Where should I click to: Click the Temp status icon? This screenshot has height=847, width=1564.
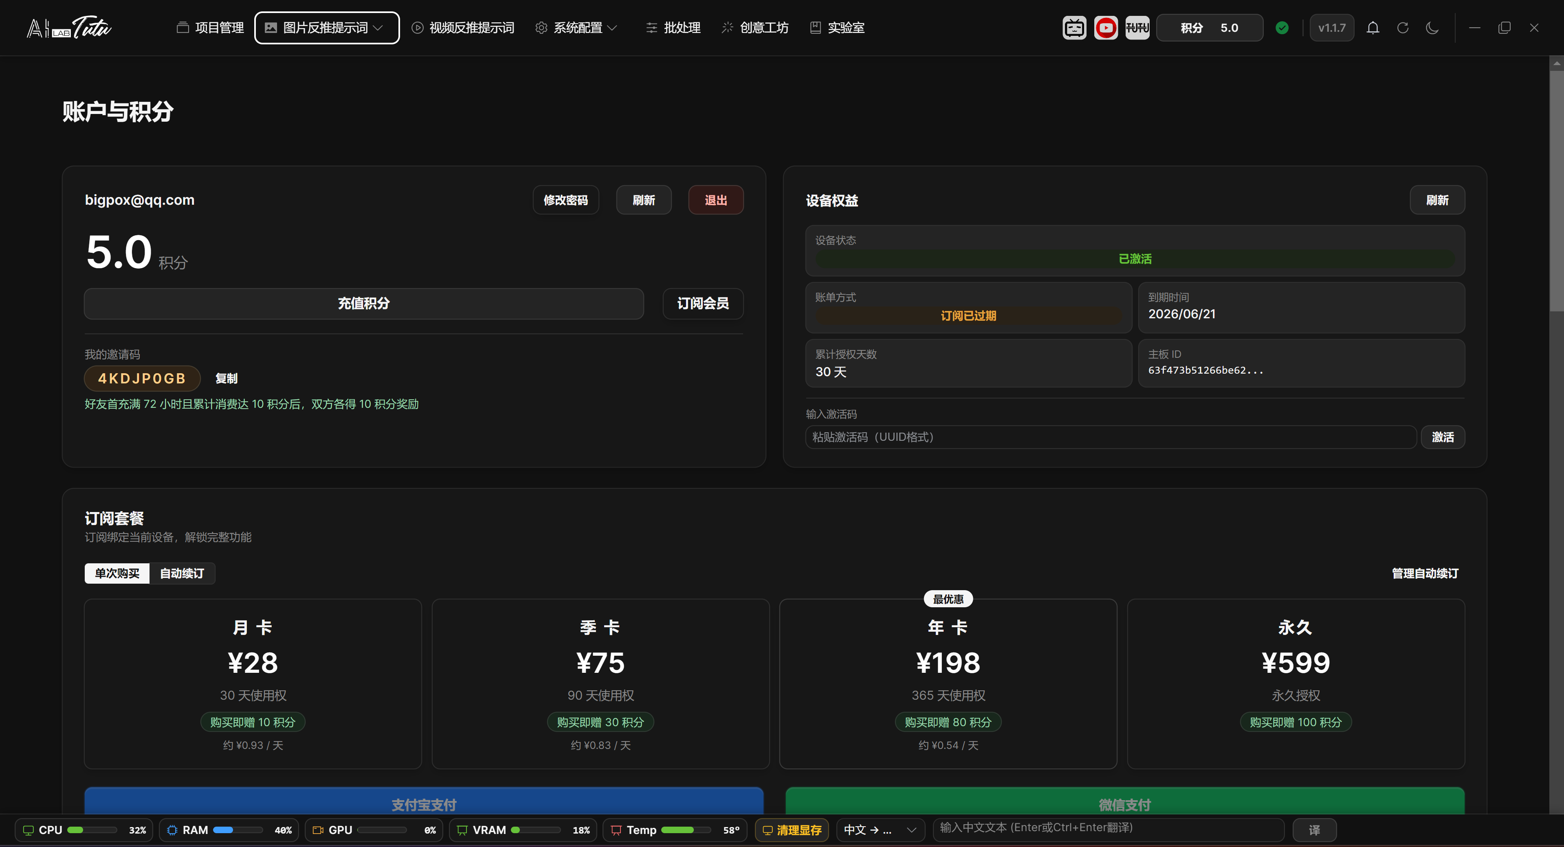point(616,830)
